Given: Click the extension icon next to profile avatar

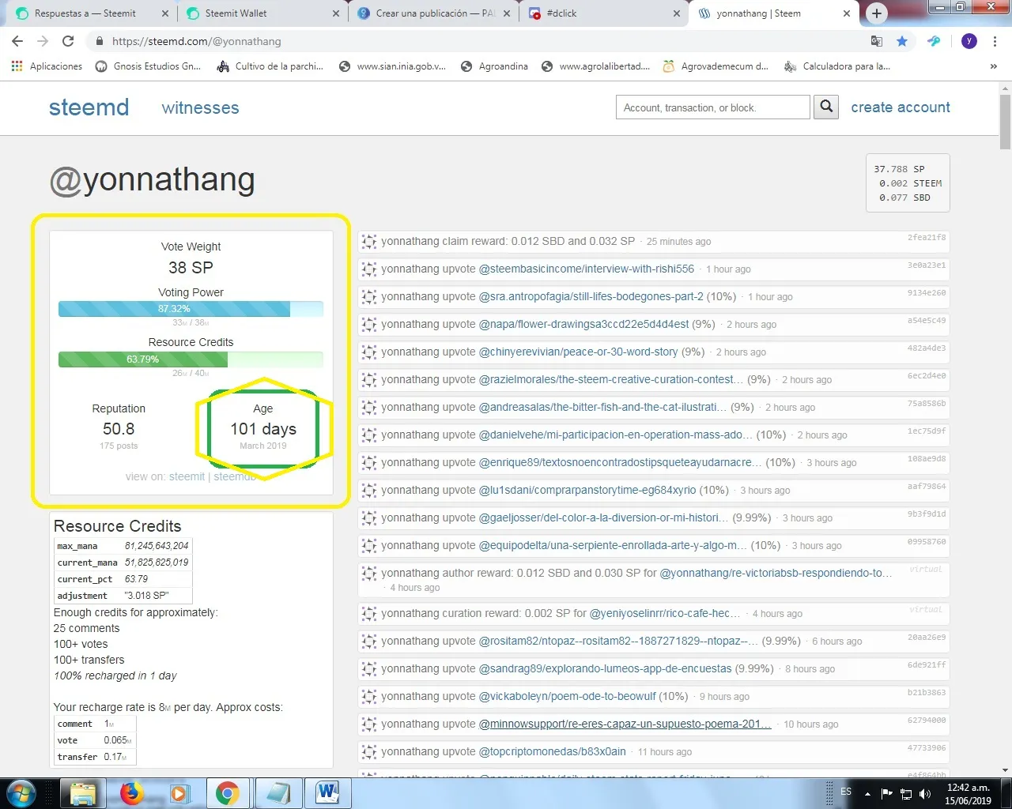Looking at the screenshot, I should (x=934, y=41).
